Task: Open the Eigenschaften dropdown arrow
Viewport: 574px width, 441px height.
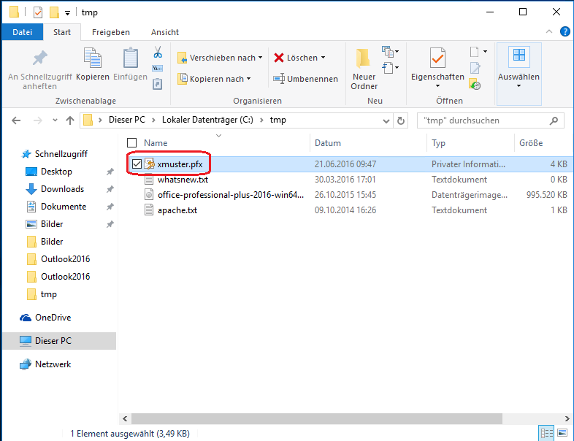Action: coord(438,86)
